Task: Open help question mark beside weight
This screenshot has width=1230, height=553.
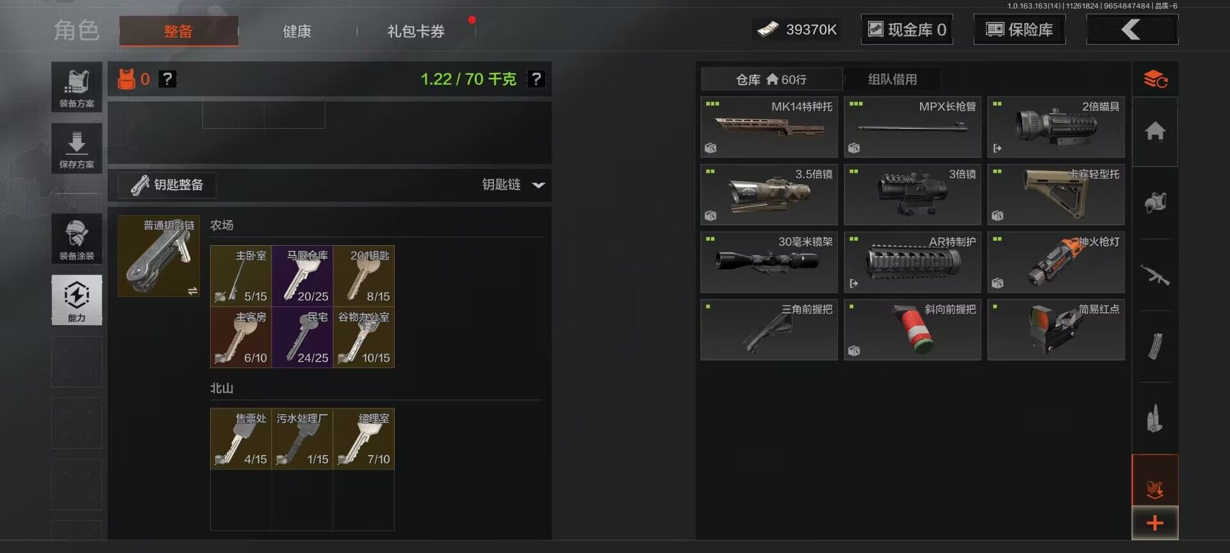Action: (536, 79)
